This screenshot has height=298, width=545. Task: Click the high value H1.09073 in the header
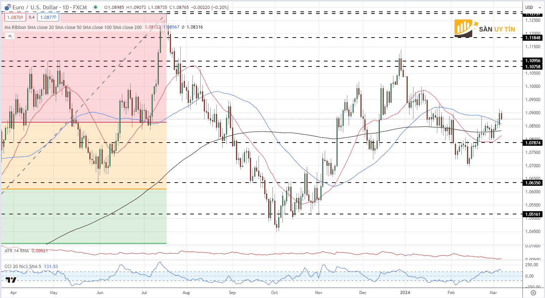136,7
